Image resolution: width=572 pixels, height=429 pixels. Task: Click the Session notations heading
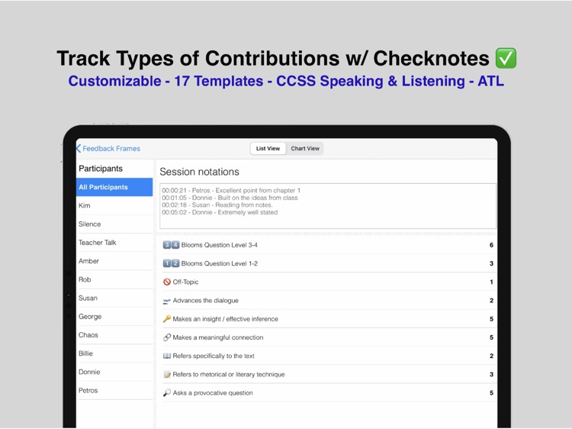tap(200, 172)
